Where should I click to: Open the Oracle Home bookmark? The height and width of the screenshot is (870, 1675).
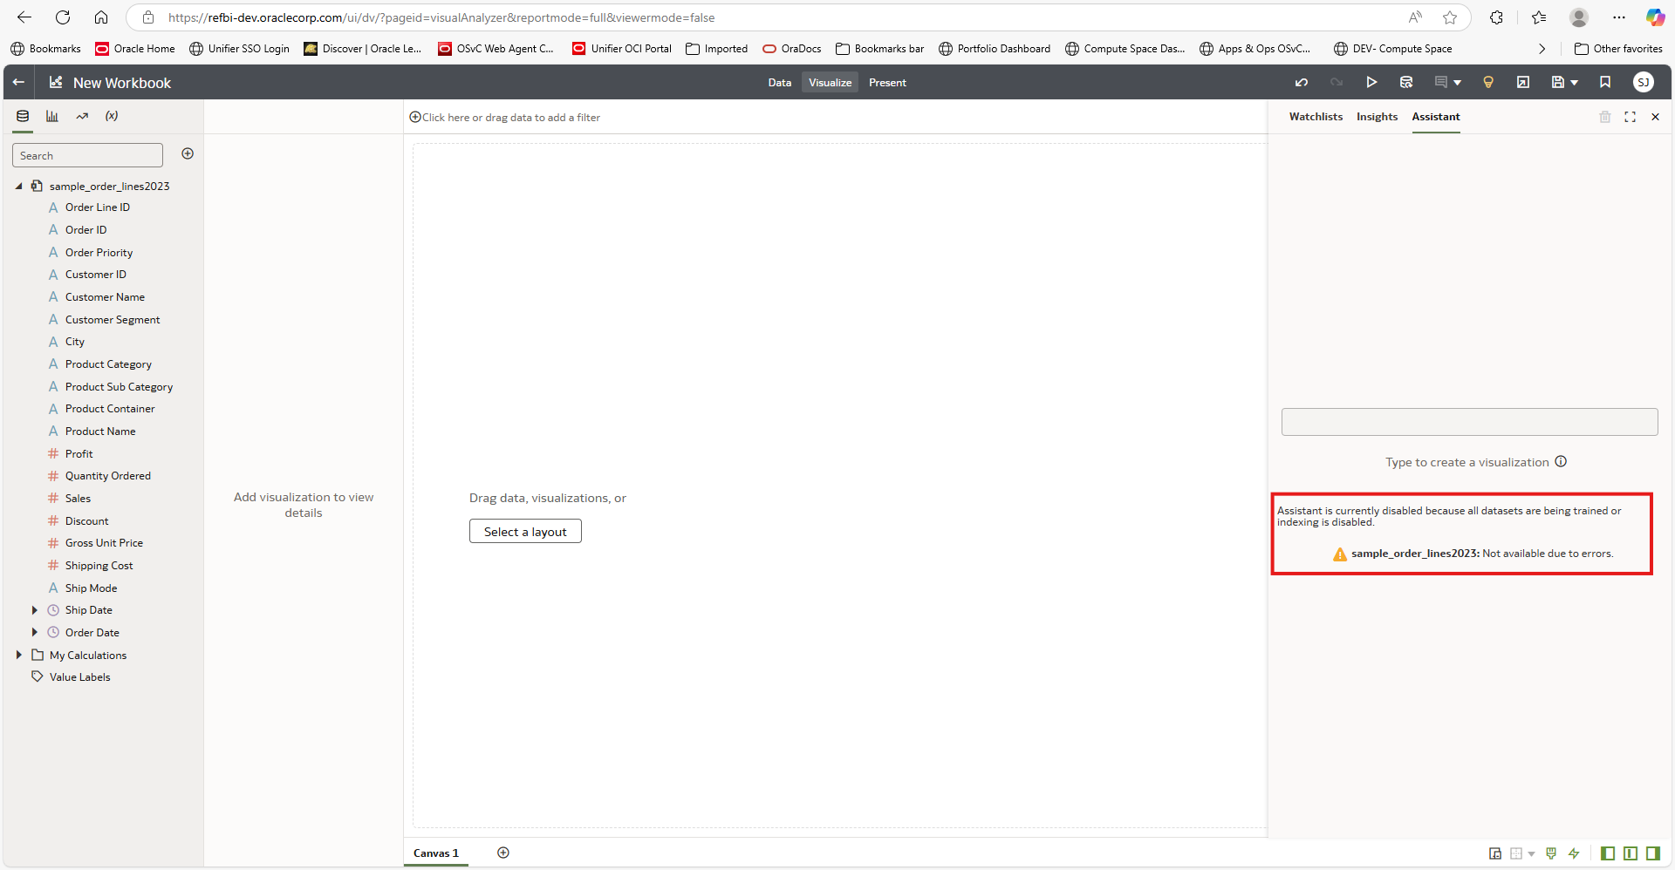135,49
